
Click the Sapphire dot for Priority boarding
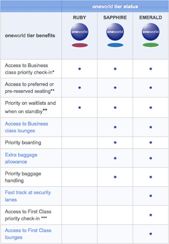[115, 143]
